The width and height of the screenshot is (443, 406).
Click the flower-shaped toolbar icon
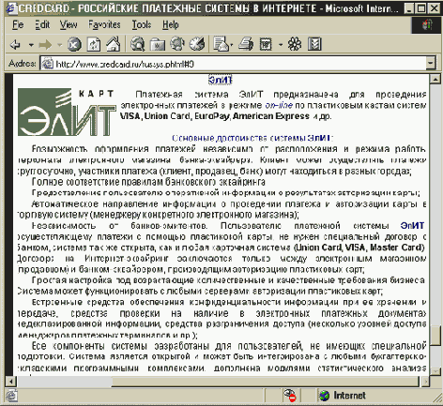[x=295, y=44]
